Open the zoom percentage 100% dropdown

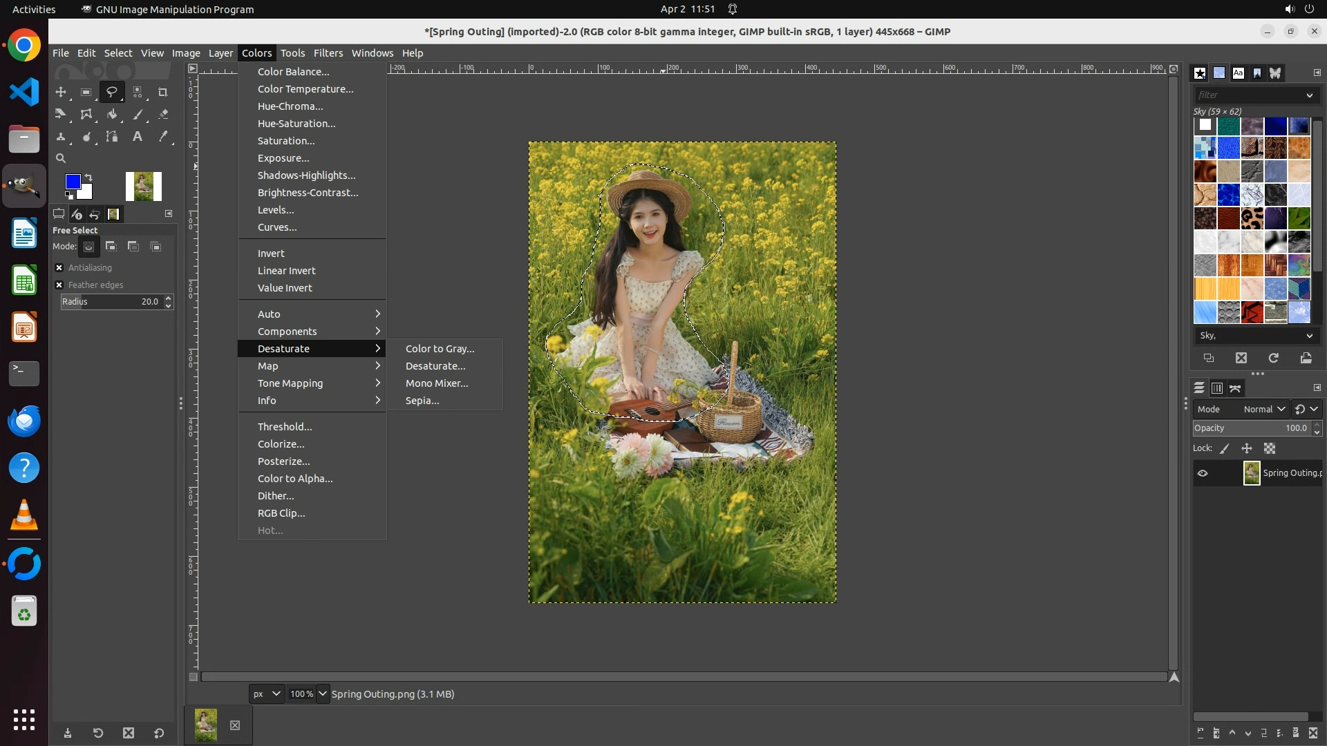tap(323, 694)
